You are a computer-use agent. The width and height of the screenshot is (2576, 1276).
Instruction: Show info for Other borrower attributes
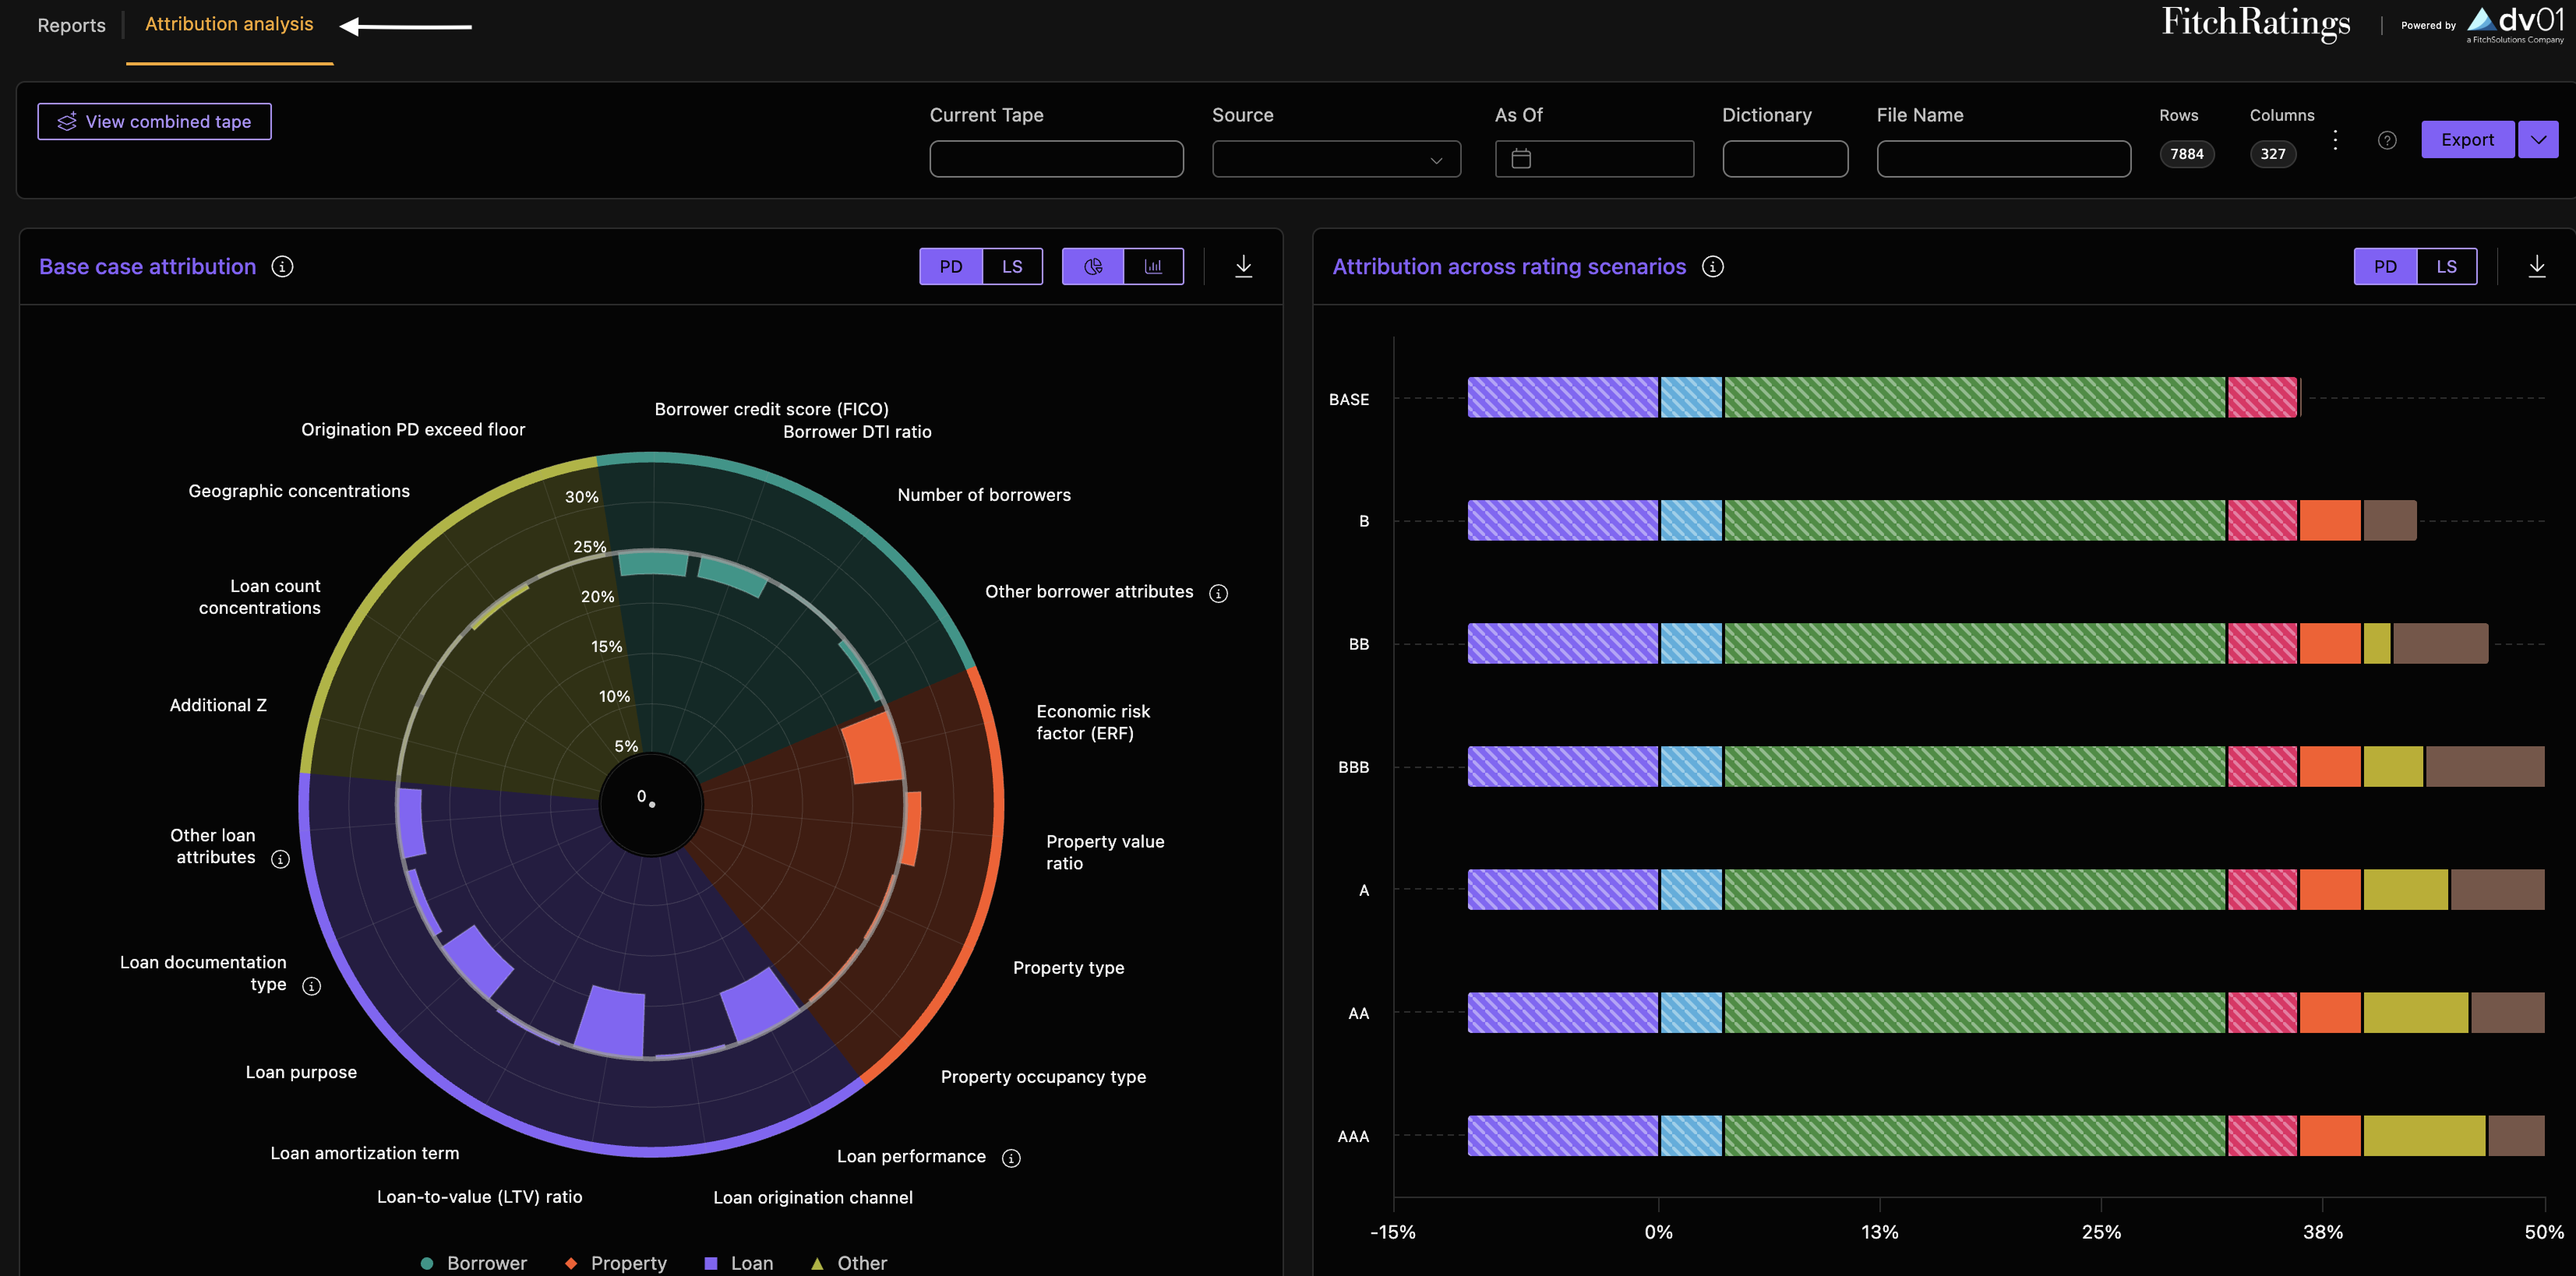point(1218,593)
